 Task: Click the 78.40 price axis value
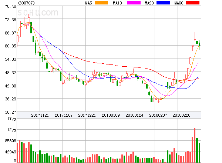tap(10, 6)
